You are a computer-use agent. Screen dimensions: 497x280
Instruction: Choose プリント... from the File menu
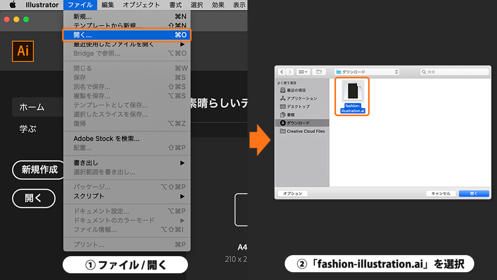(x=127, y=244)
